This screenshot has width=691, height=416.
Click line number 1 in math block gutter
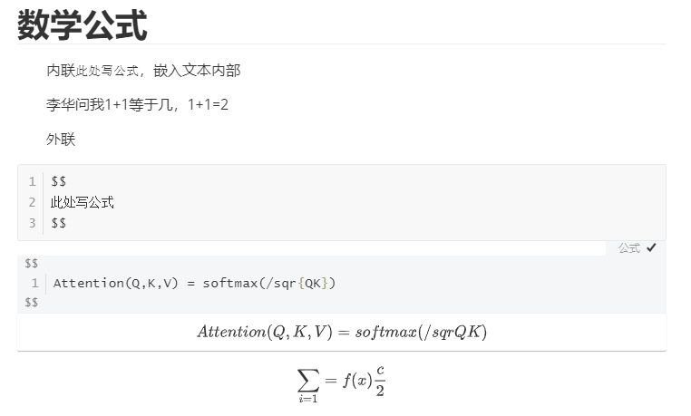point(35,283)
